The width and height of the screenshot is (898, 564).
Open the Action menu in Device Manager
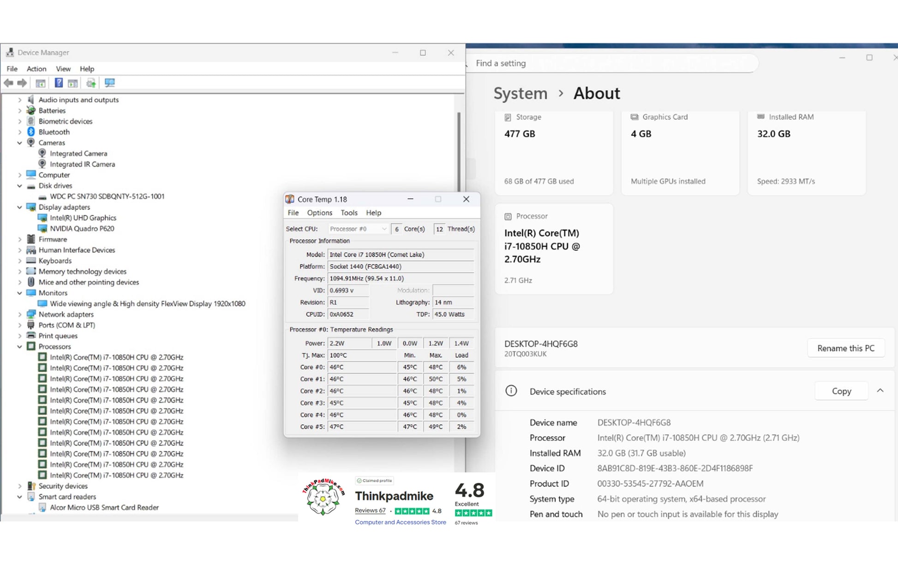(36, 69)
